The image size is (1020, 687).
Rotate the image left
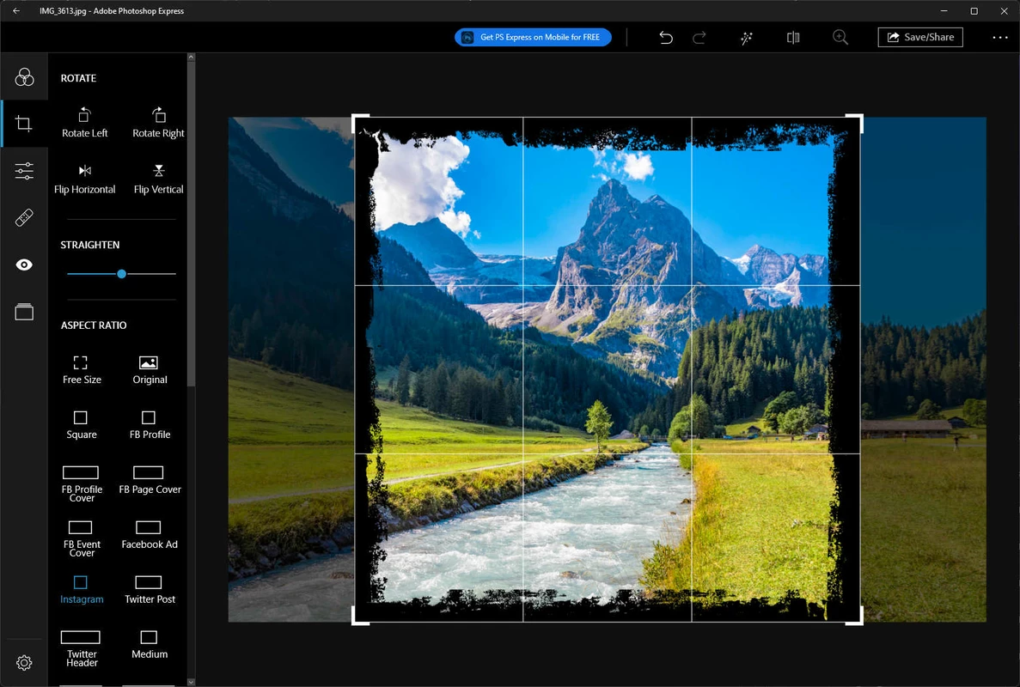coord(84,121)
